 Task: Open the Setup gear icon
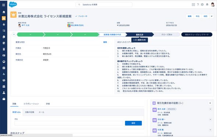(x=202, y=4)
